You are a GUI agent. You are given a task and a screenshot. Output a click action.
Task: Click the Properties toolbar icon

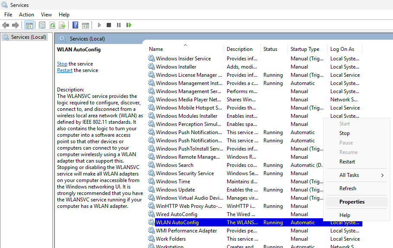42,25
